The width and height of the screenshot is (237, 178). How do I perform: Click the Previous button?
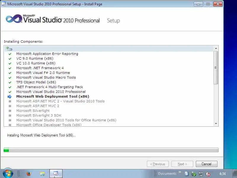pos(158,164)
